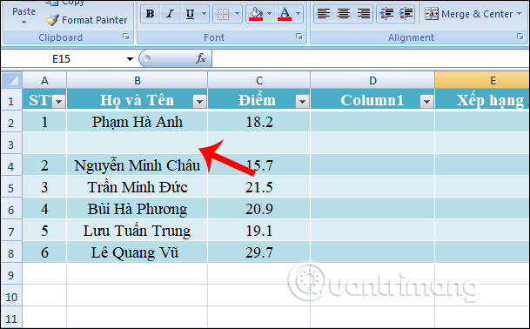Open underline style dropdown arrow
530x329 pixels.
point(204,14)
